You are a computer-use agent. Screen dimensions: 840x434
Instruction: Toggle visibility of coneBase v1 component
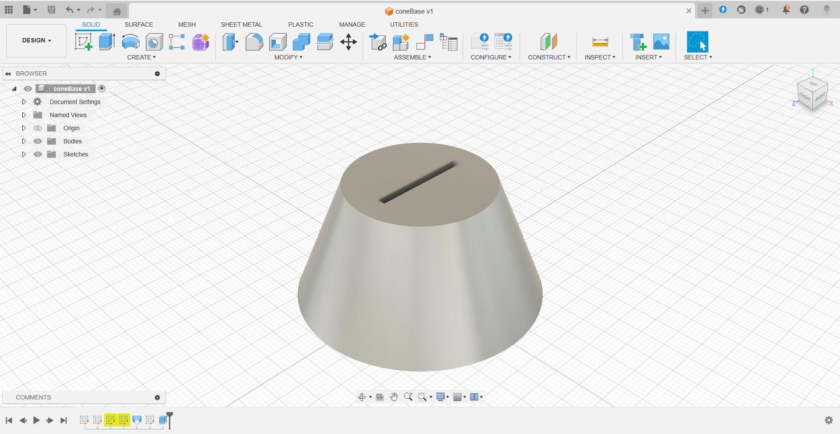tap(28, 89)
